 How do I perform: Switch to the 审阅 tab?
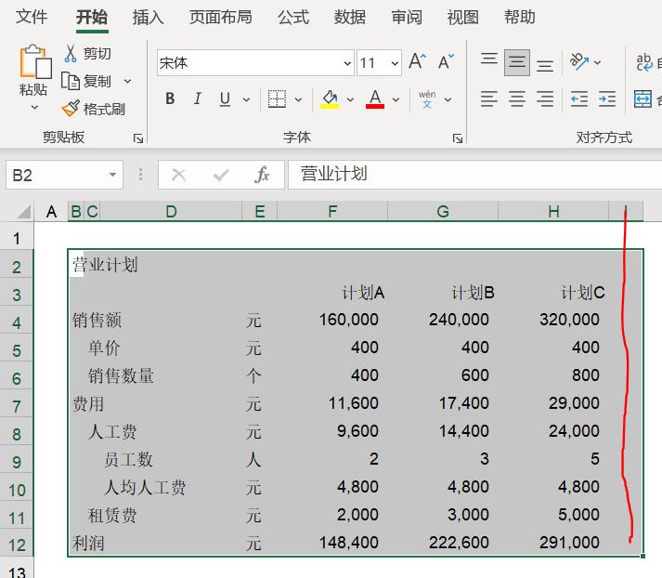tap(406, 18)
